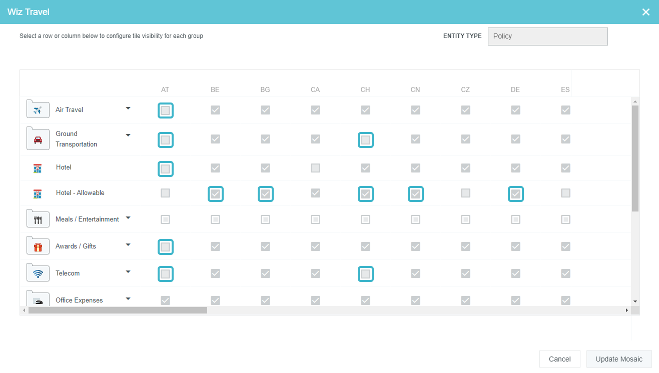This screenshot has width=659, height=373.
Task: Click the Office Expenses folder icon
Action: [x=38, y=300]
